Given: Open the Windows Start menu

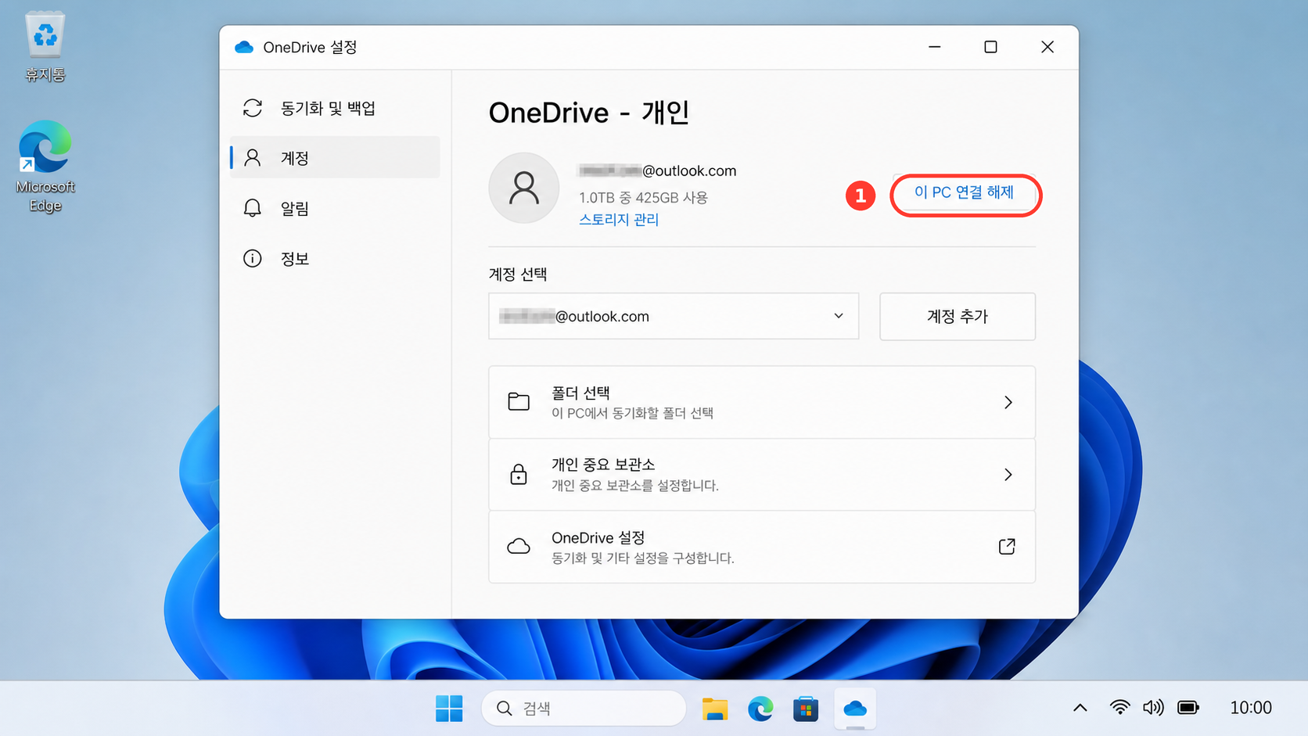Looking at the screenshot, I should tap(449, 709).
